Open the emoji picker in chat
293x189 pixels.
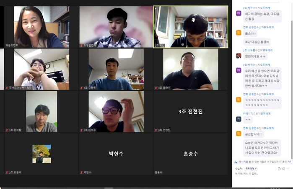(x=283, y=169)
